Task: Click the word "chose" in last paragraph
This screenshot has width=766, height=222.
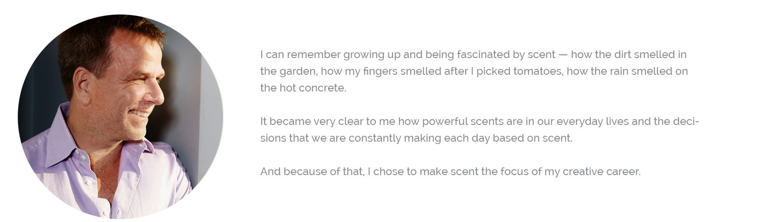Action: click(x=388, y=172)
